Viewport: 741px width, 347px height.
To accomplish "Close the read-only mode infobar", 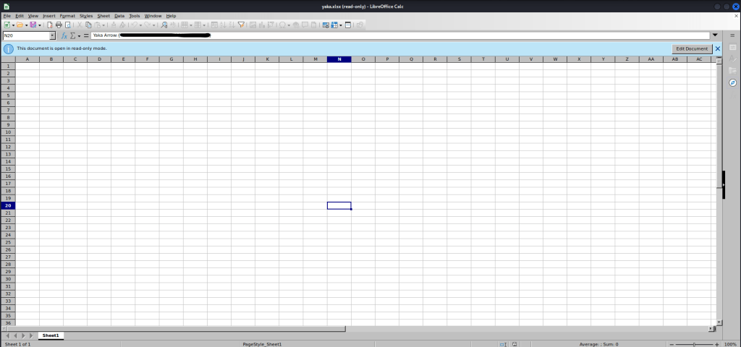I will click(718, 48).
